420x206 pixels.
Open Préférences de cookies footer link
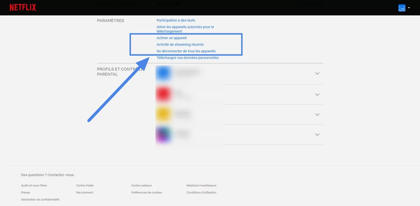point(147,192)
